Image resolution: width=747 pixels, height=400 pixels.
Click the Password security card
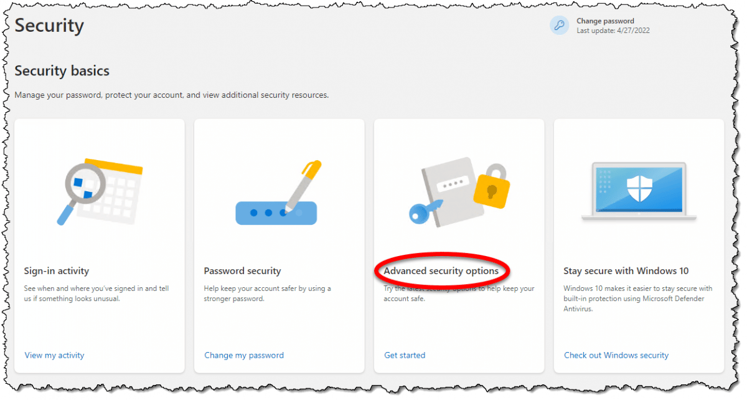[x=279, y=245]
